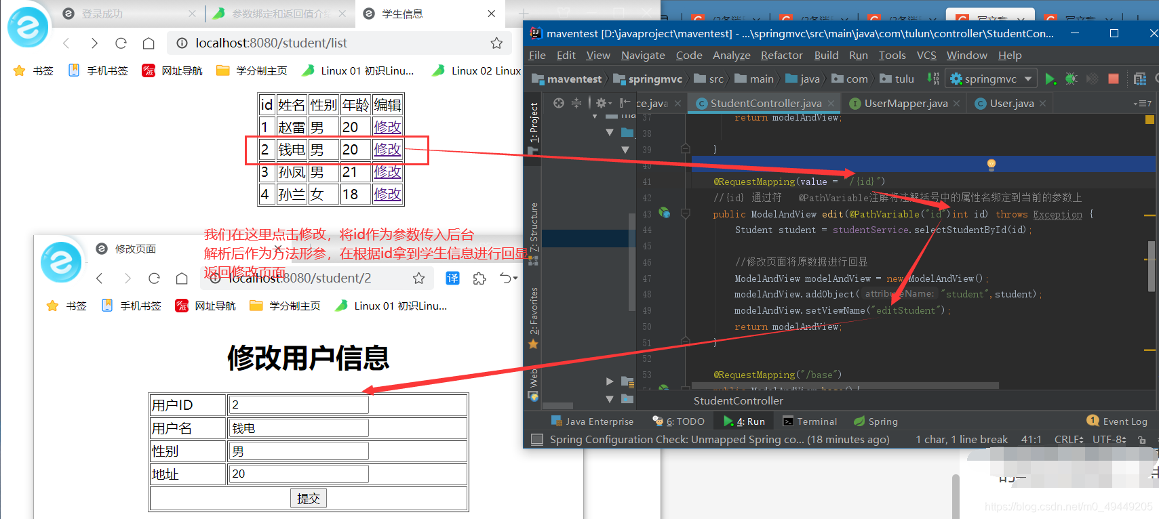Viewport: 1159px width, 519px height.
Task: Open the Spring tool window
Action: pyautogui.click(x=876, y=421)
